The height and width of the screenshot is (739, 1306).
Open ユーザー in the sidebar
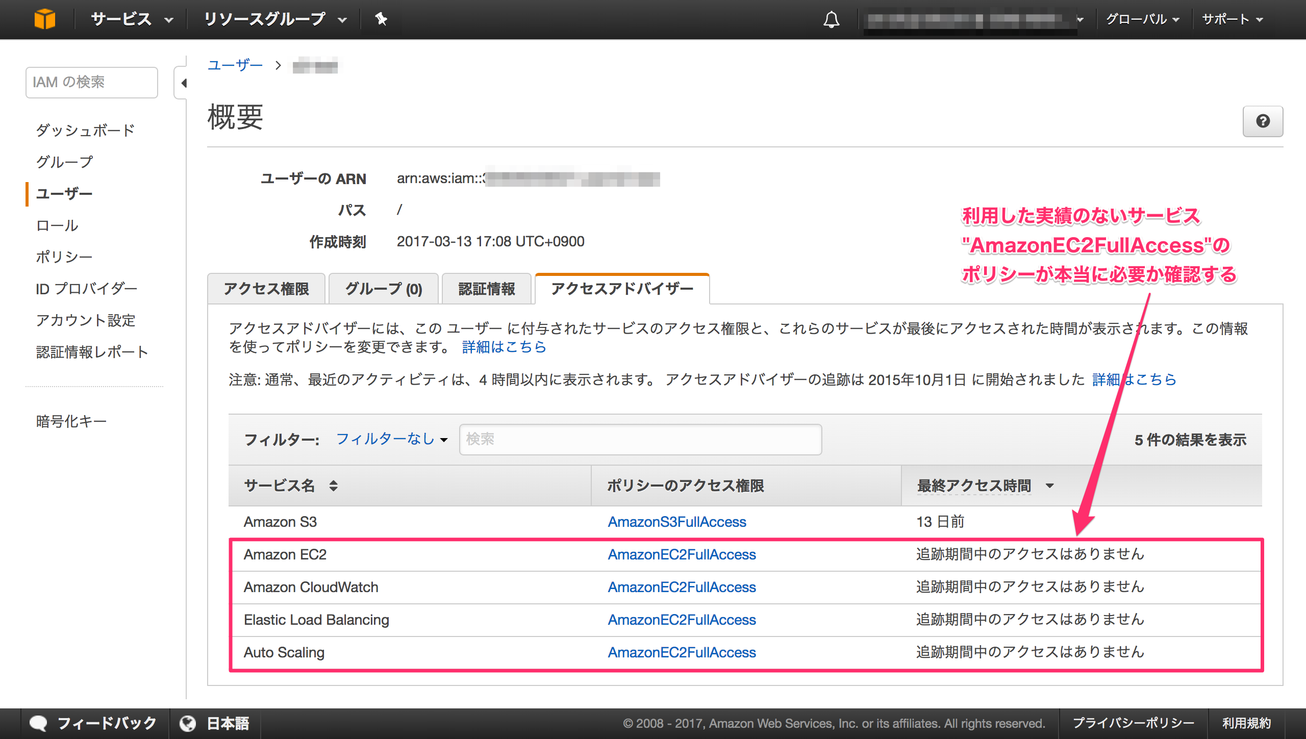point(64,194)
